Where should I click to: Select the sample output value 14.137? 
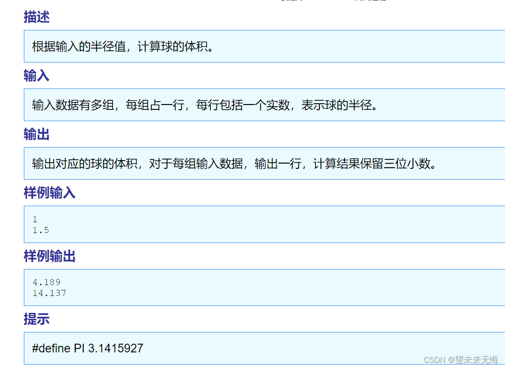(x=49, y=293)
